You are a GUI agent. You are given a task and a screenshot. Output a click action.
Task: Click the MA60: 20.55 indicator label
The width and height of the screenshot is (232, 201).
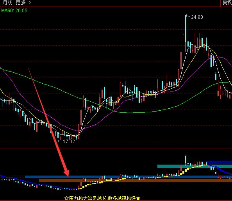coord(14,11)
